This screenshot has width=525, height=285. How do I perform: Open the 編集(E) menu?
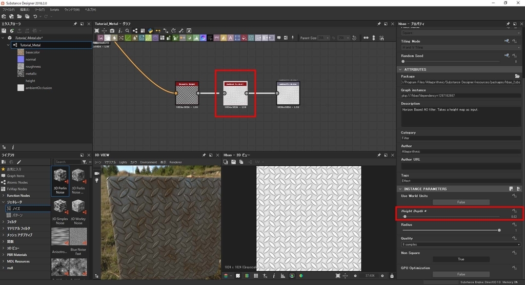point(25,10)
